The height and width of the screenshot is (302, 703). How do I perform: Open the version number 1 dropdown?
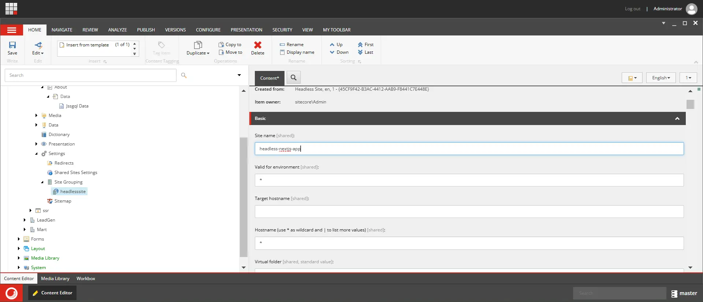click(688, 78)
